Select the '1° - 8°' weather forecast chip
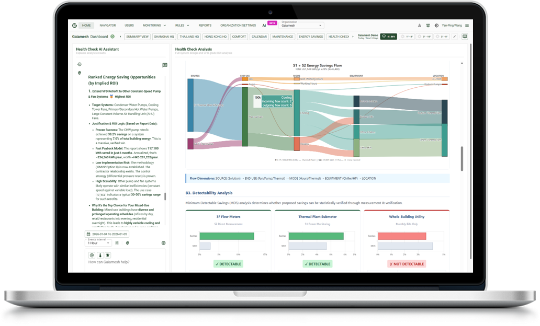540x326 pixels. (x=407, y=37)
